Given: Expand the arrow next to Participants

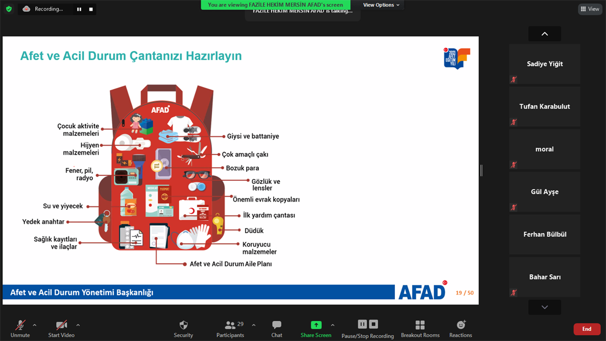Looking at the screenshot, I should click(254, 325).
